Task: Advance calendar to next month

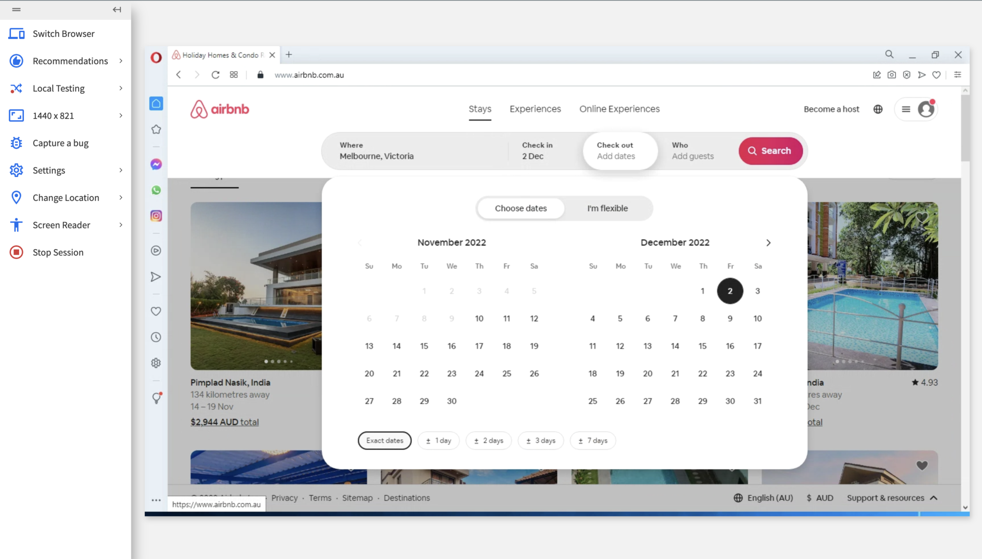Action: click(x=768, y=242)
